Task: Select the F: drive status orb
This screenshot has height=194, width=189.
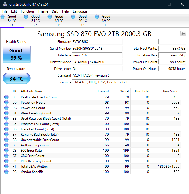Action: tap(50, 17)
